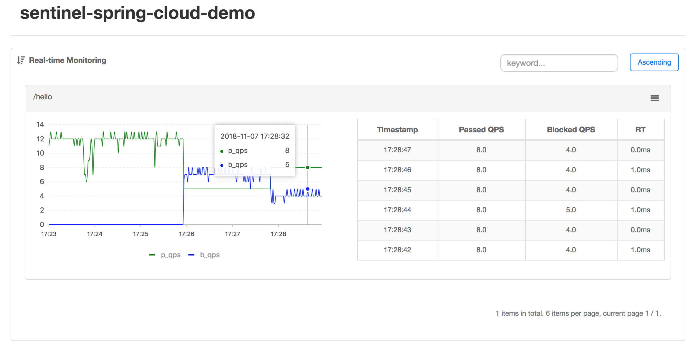Click the green p_qps chart marker
The height and width of the screenshot is (354, 693).
click(x=308, y=168)
